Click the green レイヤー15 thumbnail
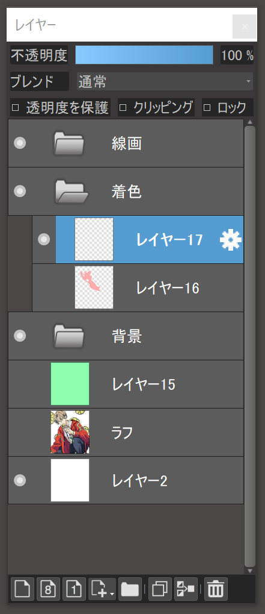The height and width of the screenshot is (614, 265). point(70,384)
